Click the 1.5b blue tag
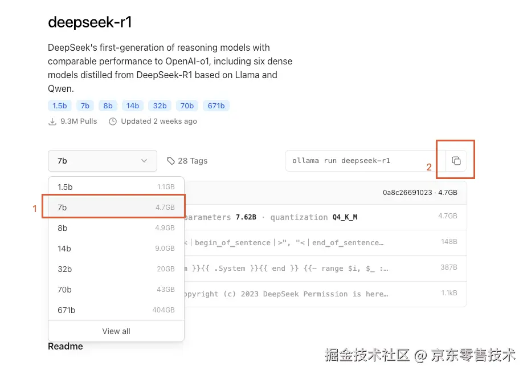 click(x=59, y=105)
